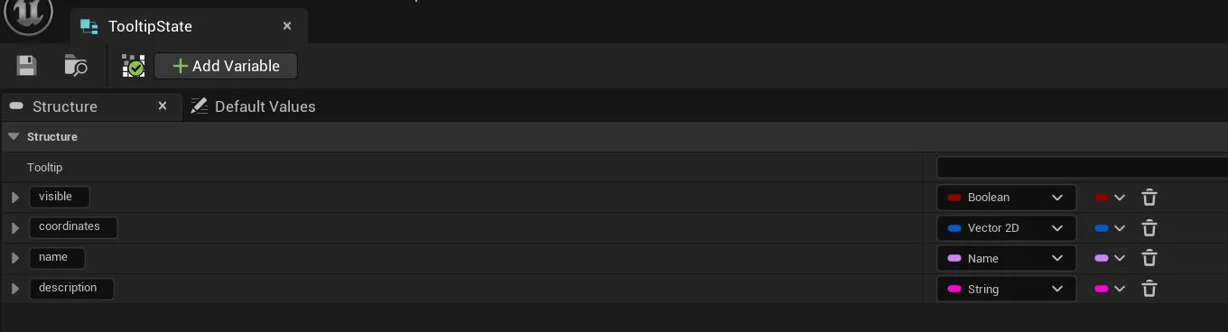Save the TooltipState structure asset
Image resolution: width=1228 pixels, height=332 pixels.
(26, 66)
